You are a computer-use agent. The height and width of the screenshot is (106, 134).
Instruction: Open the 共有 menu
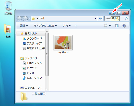[x=67, y=26]
